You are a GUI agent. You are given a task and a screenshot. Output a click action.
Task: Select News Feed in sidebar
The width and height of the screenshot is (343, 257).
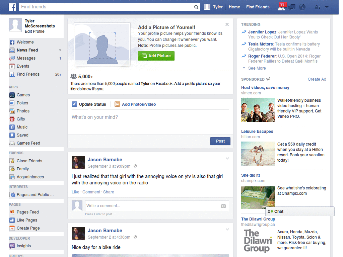pyautogui.click(x=27, y=50)
